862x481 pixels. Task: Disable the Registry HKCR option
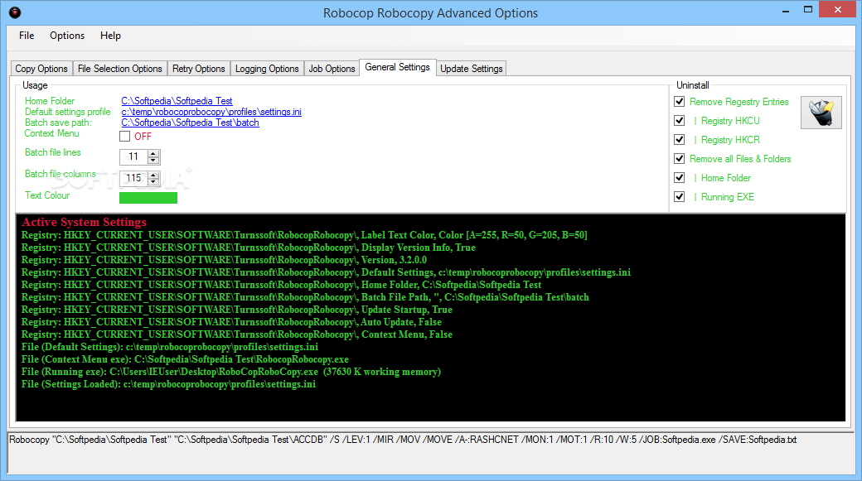(x=679, y=139)
